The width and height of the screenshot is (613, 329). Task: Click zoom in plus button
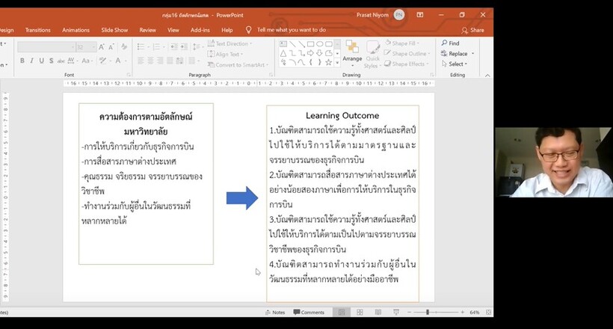pos(463,313)
